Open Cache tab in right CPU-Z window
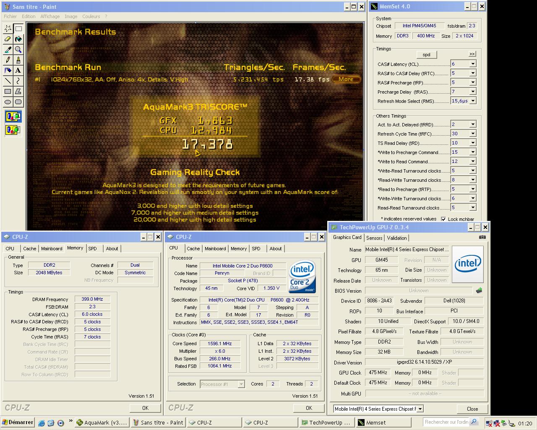Screen dimensions: 537x430 tap(193, 249)
